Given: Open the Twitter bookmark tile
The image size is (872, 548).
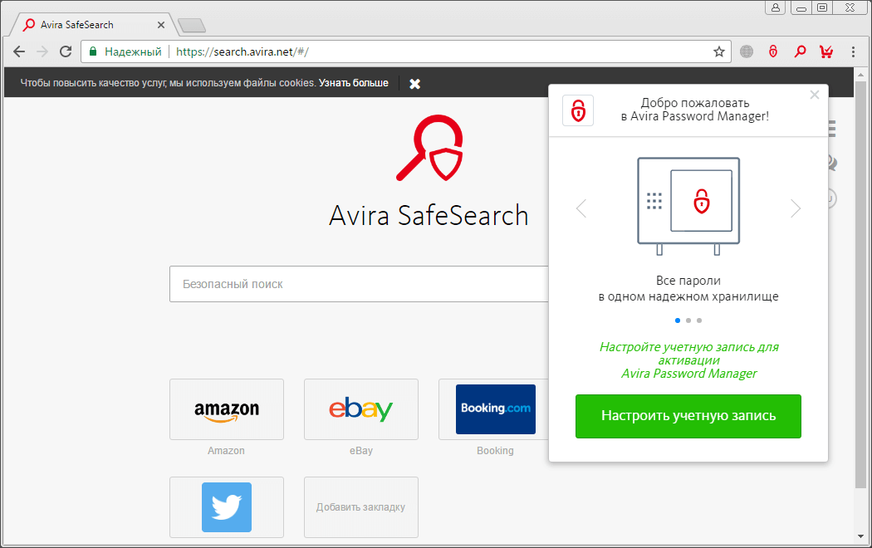Looking at the screenshot, I should (226, 506).
